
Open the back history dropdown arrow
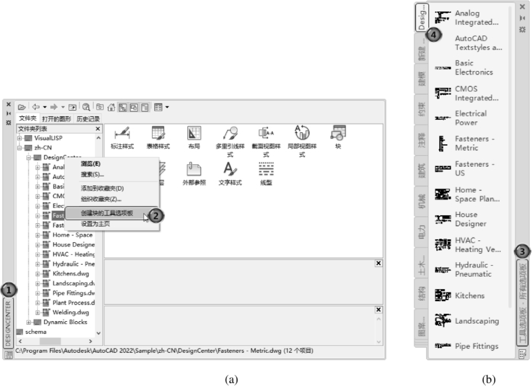pyautogui.click(x=45, y=107)
